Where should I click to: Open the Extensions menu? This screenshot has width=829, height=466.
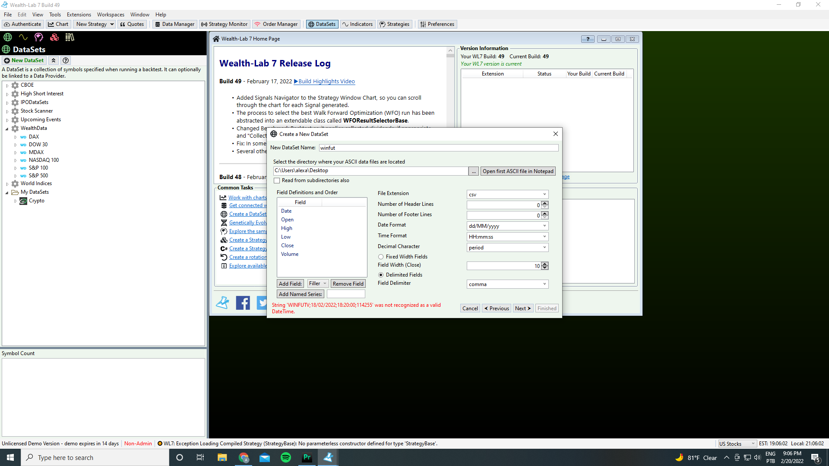79,15
